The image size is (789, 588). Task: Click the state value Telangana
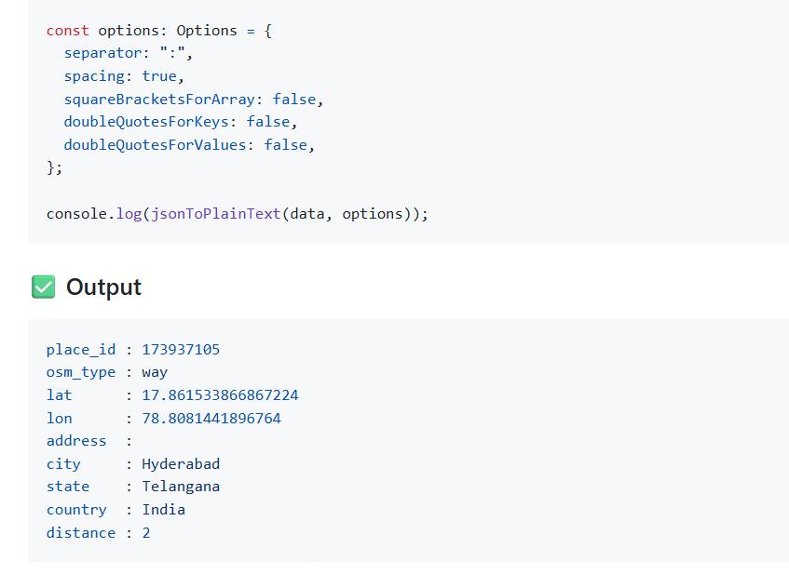click(181, 487)
